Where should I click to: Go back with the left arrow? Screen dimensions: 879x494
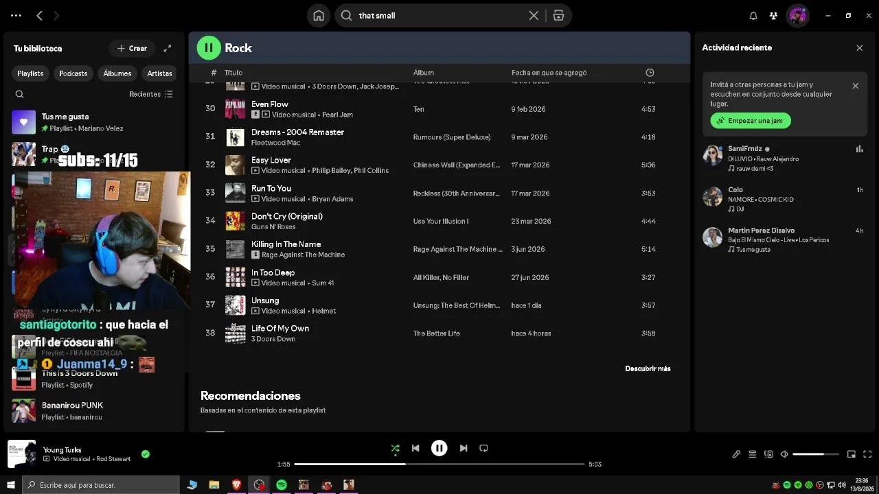(39, 15)
